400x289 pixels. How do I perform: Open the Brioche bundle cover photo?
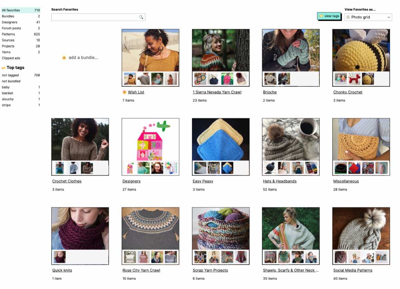pos(291,50)
